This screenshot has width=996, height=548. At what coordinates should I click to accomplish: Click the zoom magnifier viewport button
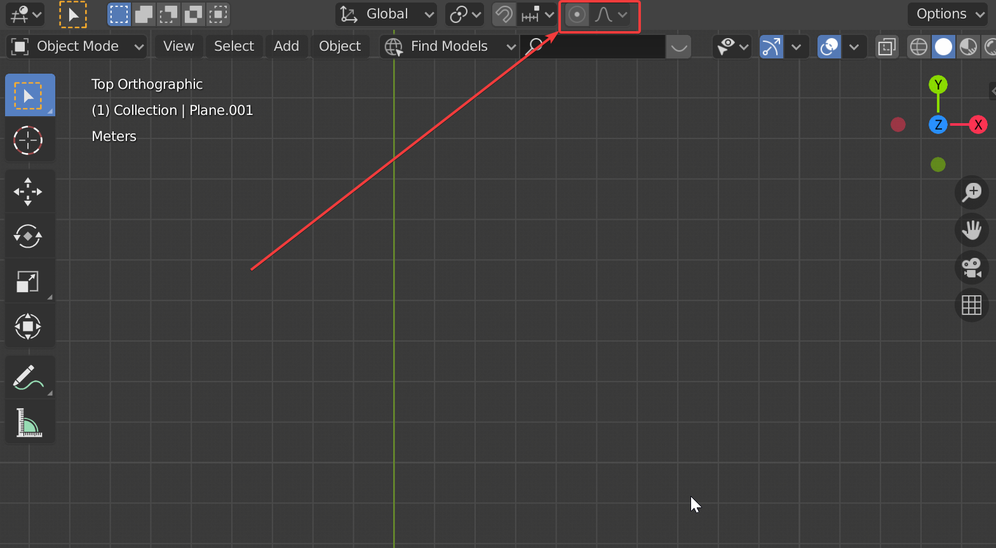click(x=971, y=192)
